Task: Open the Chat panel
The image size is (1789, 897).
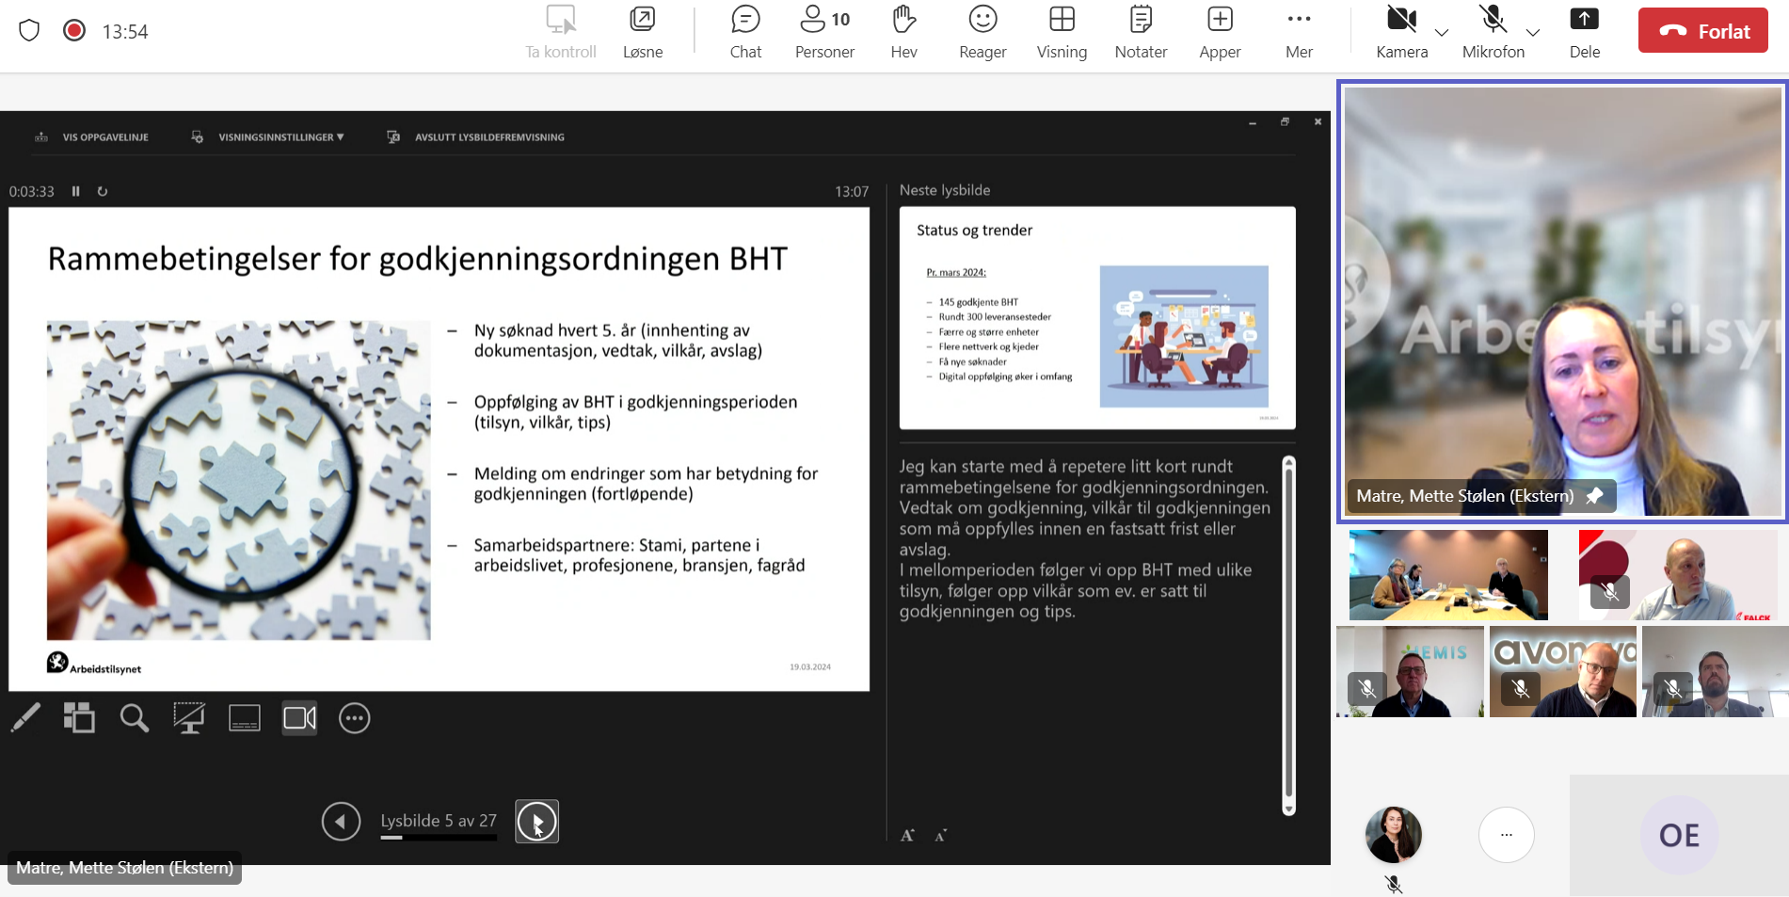Action: [745, 32]
